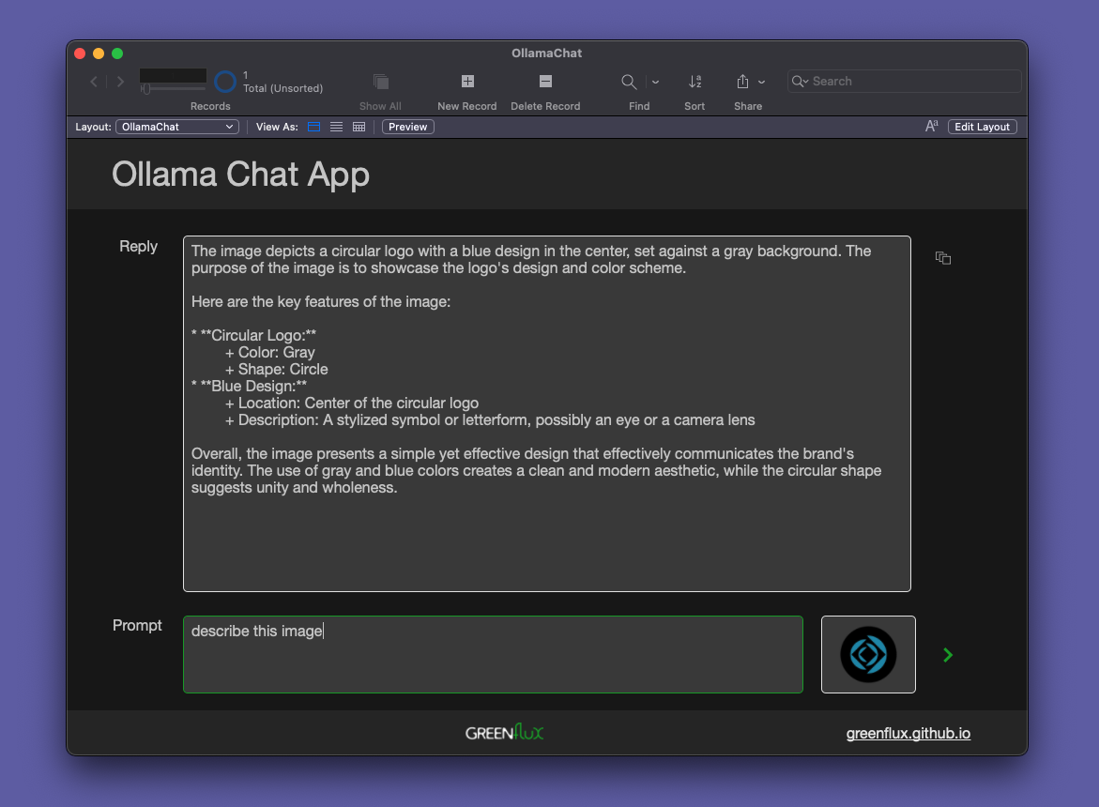
Task: Click the prompt text input field
Action: click(x=493, y=654)
